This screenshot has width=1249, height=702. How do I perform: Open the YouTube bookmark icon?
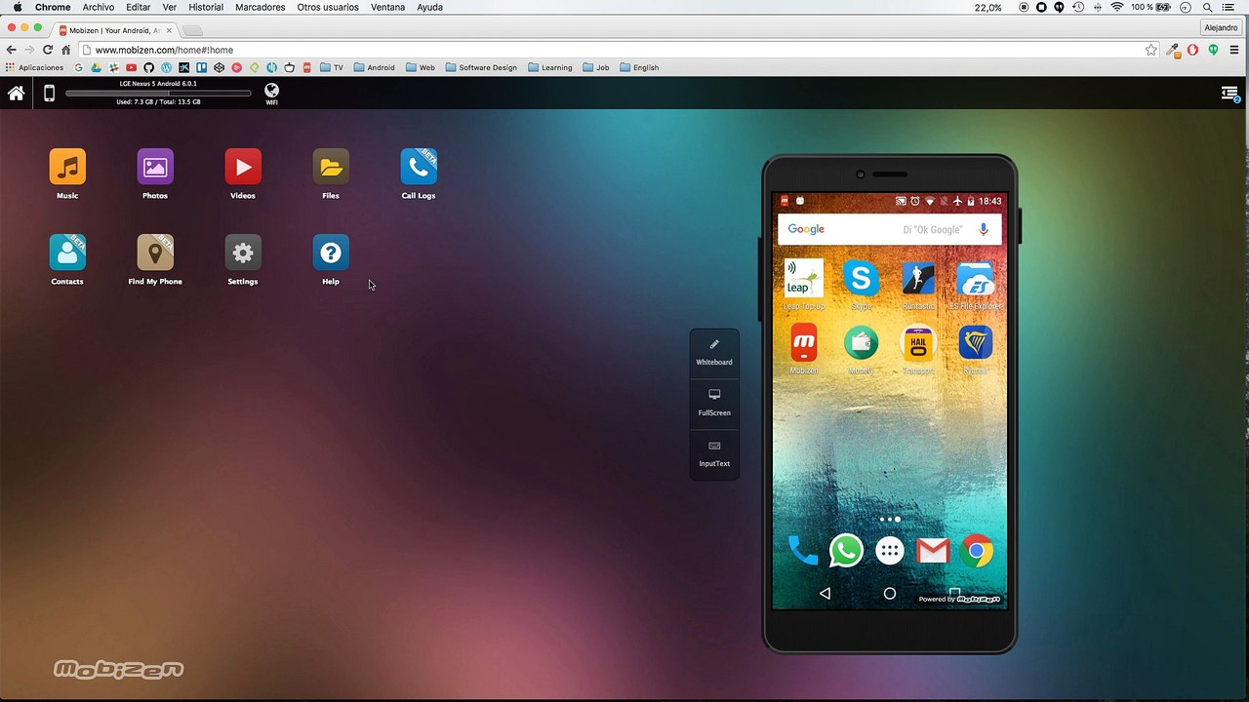point(131,67)
